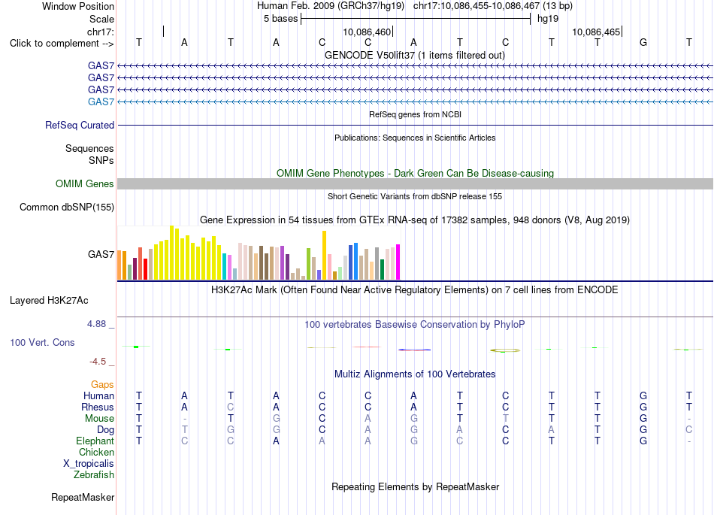Click the OMIM Genes track label
Image resolution: width=714 pixels, height=515 pixels.
click(84, 183)
